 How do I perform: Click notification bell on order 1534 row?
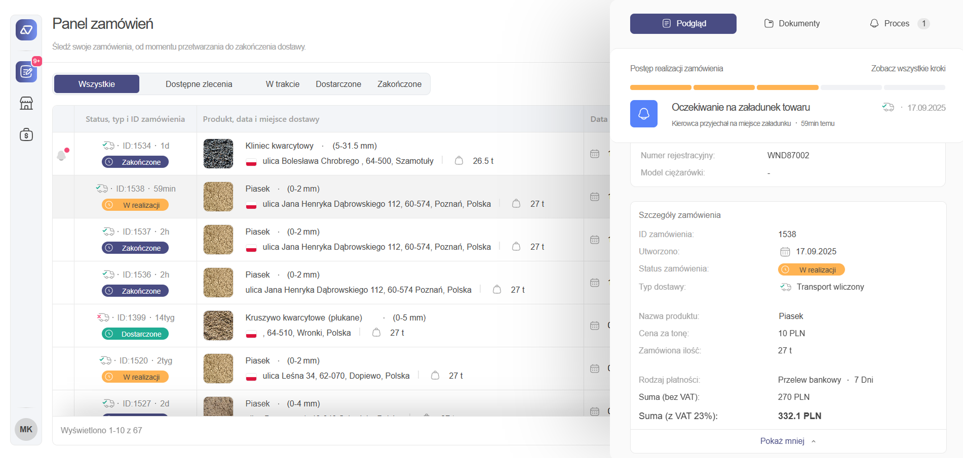(x=62, y=155)
